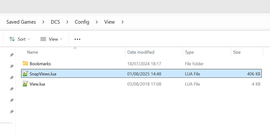The height and width of the screenshot is (134, 270).
Task: Navigate to Saved Games breadcrumb
Action: (x=21, y=22)
